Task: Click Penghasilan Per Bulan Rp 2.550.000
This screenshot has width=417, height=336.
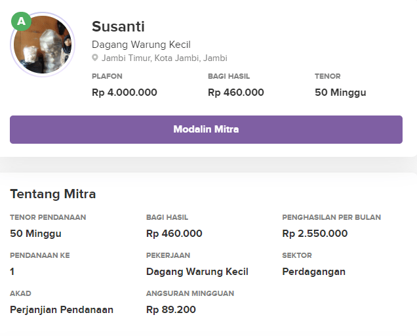Action: coord(315,234)
